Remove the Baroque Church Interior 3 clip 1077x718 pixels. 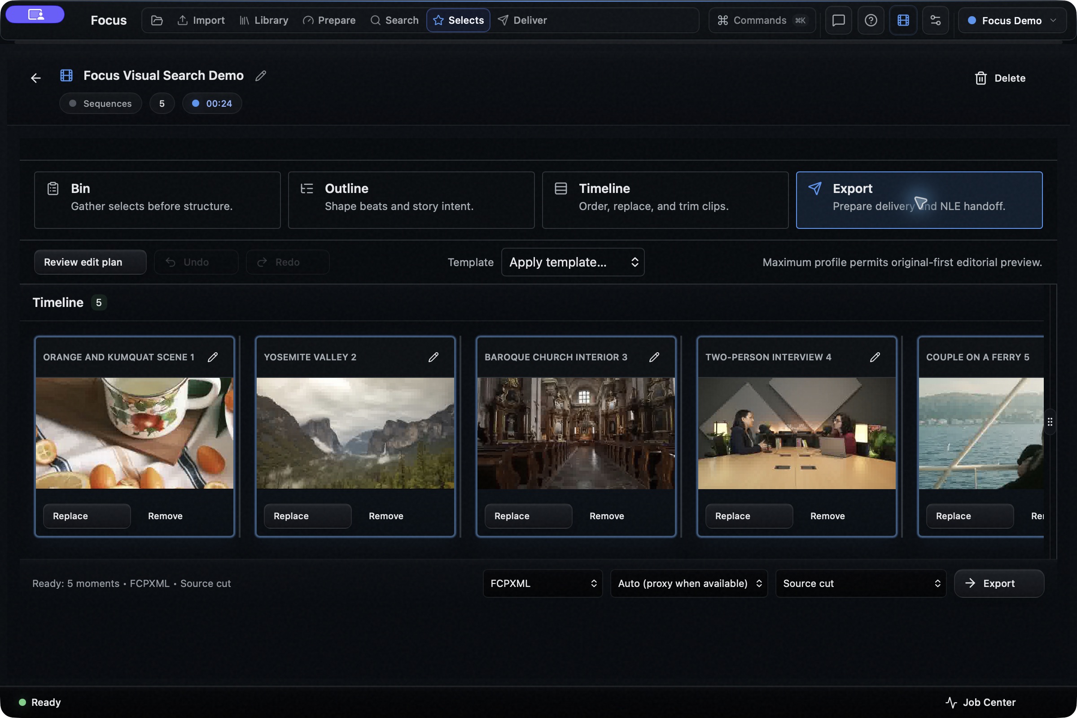607,516
